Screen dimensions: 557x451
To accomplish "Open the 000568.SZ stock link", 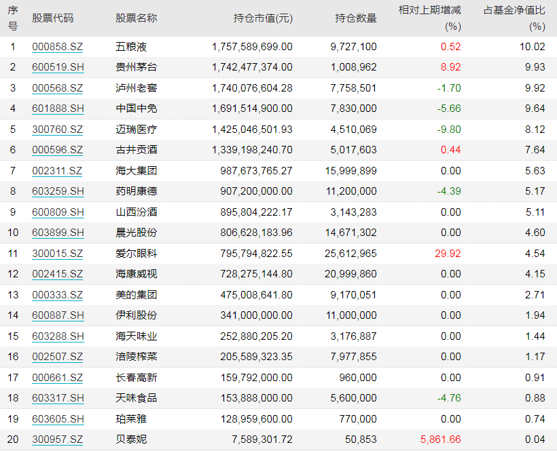I will pyautogui.click(x=57, y=88).
